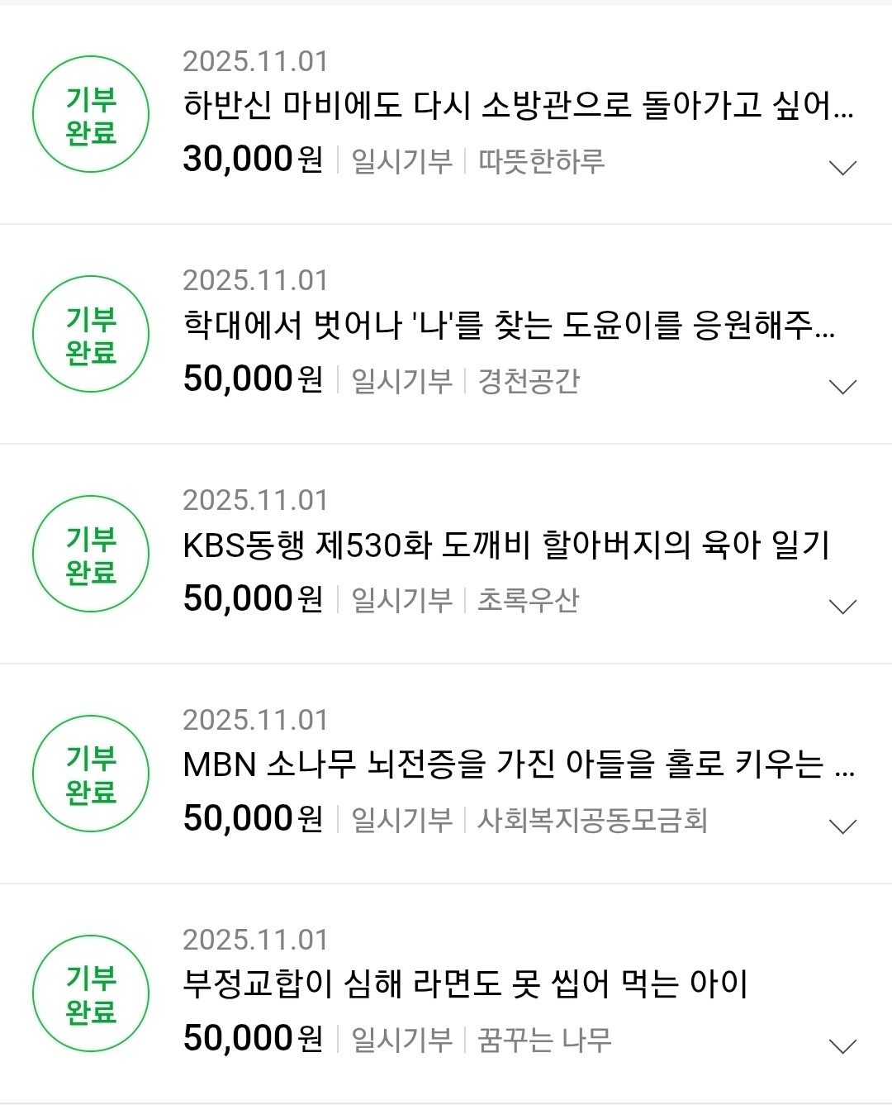Click the 기부완료 badge for KBS동행 donation
The height and width of the screenshot is (1105, 892).
click(91, 555)
